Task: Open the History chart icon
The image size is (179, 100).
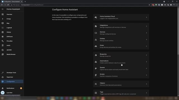Action: (3, 32)
